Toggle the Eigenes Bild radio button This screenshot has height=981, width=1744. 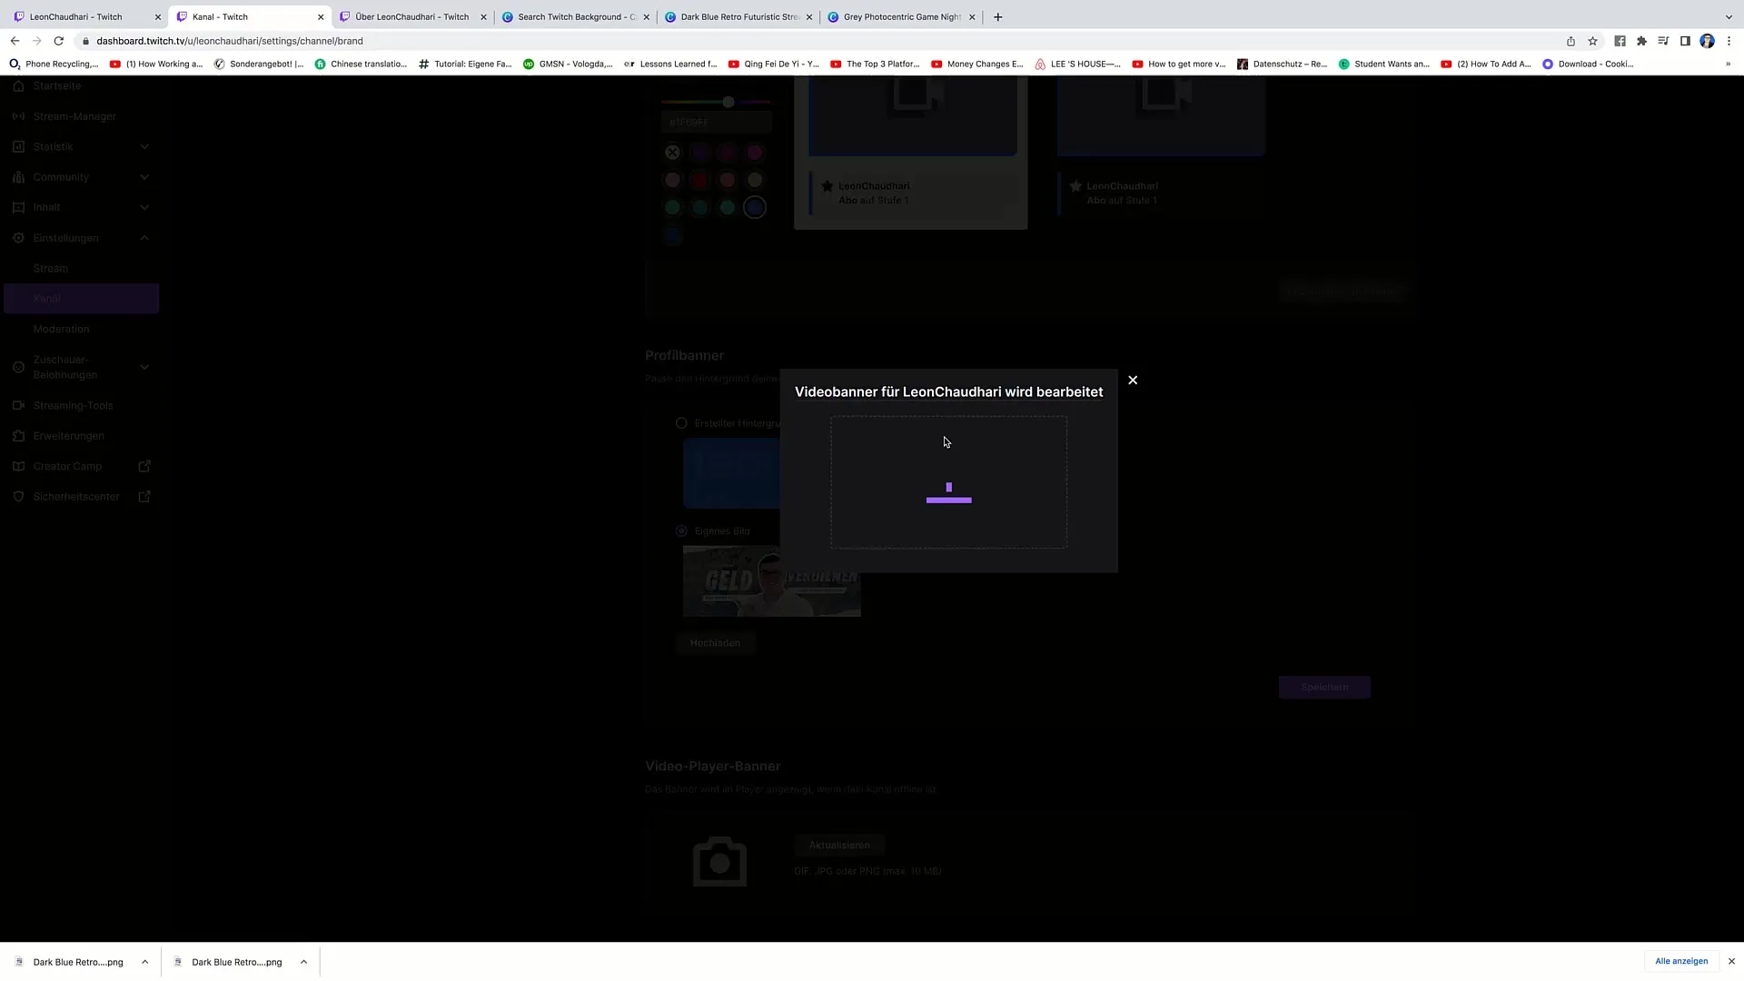pyautogui.click(x=680, y=530)
